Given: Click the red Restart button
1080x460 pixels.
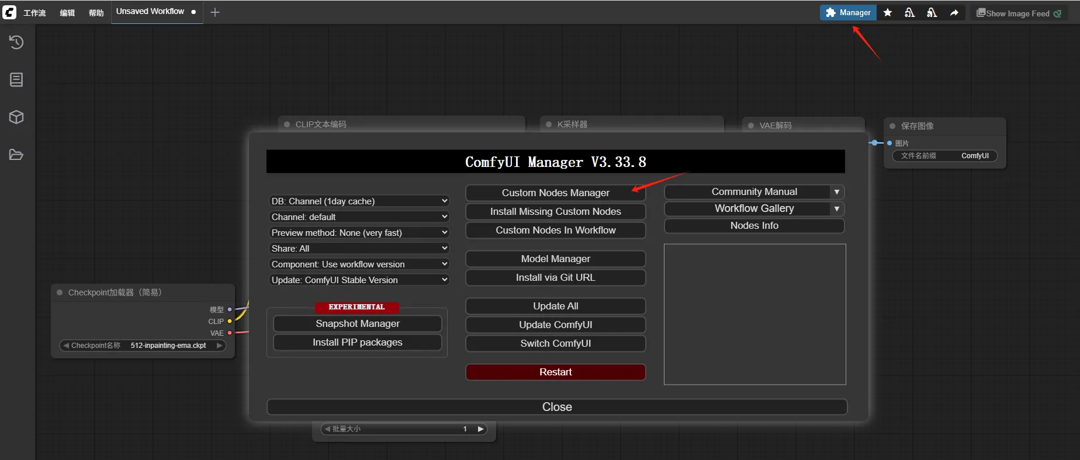Looking at the screenshot, I should tap(556, 372).
